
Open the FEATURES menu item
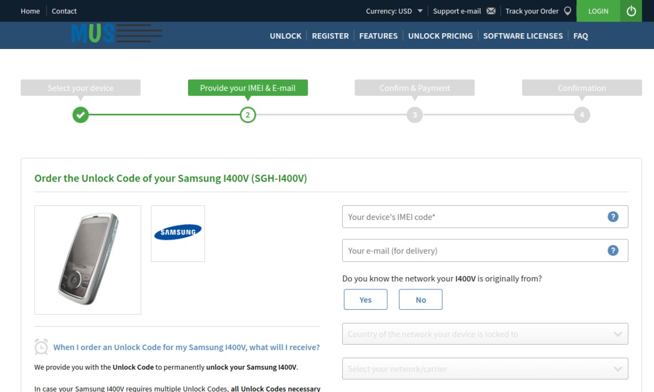coord(378,36)
